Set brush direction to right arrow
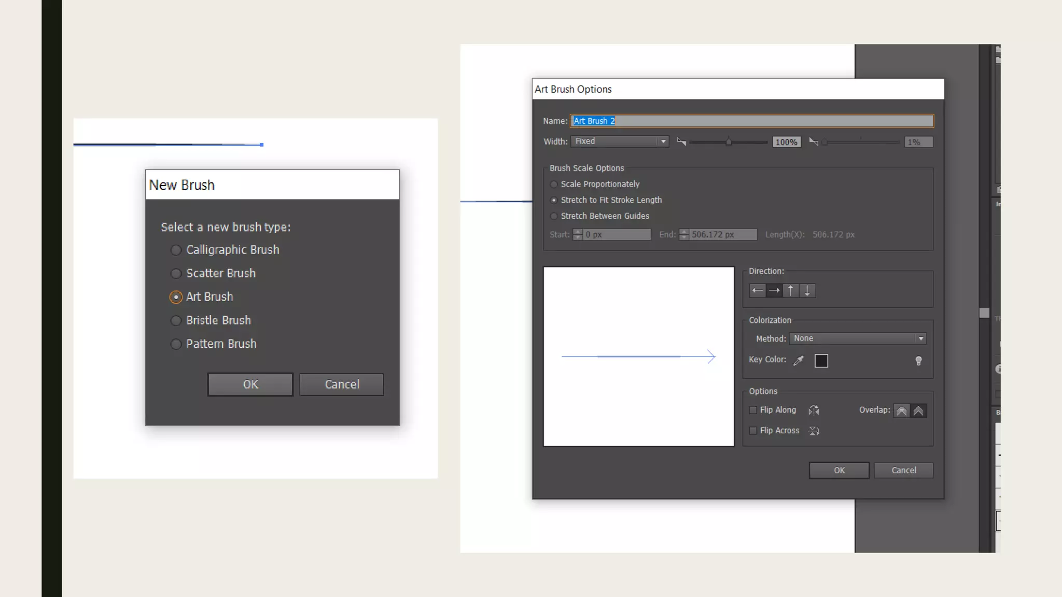This screenshot has height=597, width=1062. [x=774, y=291]
